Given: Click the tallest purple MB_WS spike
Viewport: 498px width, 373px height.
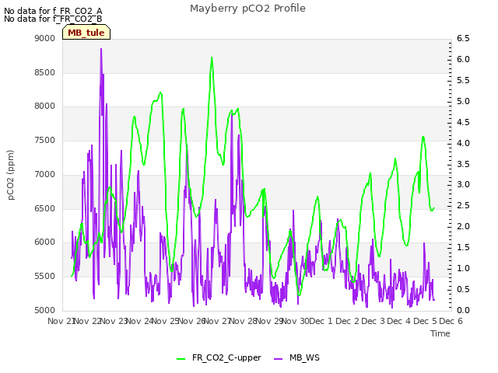Looking at the screenshot, I should point(101,49).
